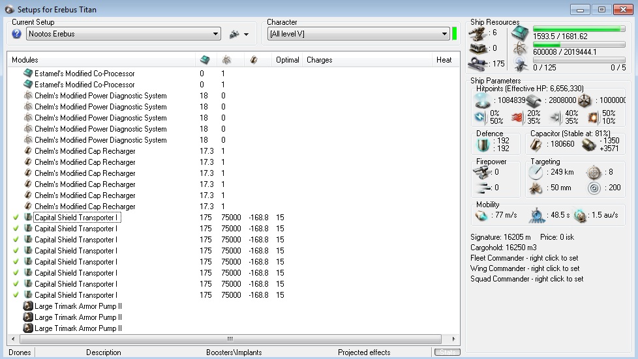Click the shield hitpoints icon

(483, 100)
